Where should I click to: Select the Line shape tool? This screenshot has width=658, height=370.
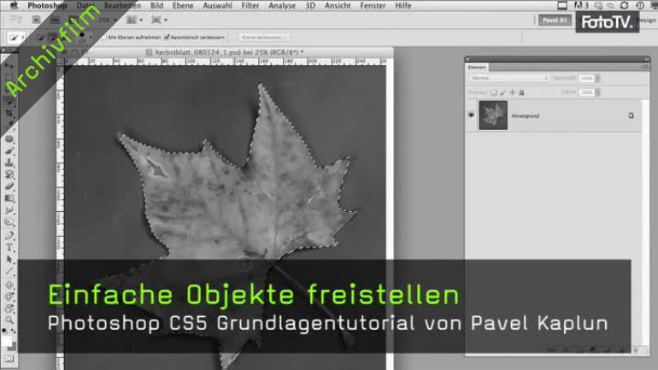pos(9,271)
